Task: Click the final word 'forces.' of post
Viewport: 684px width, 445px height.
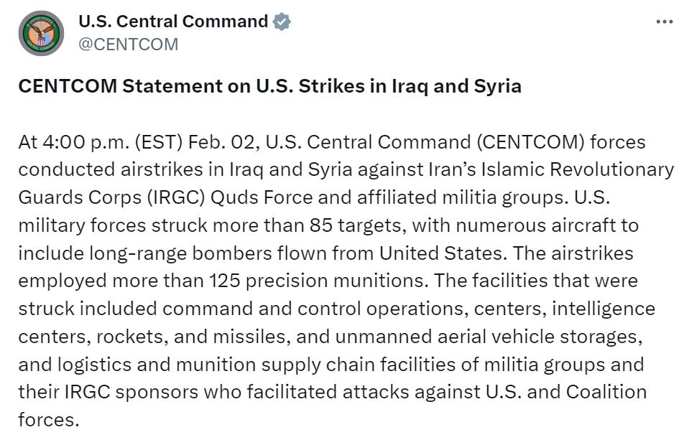Action: (x=48, y=420)
